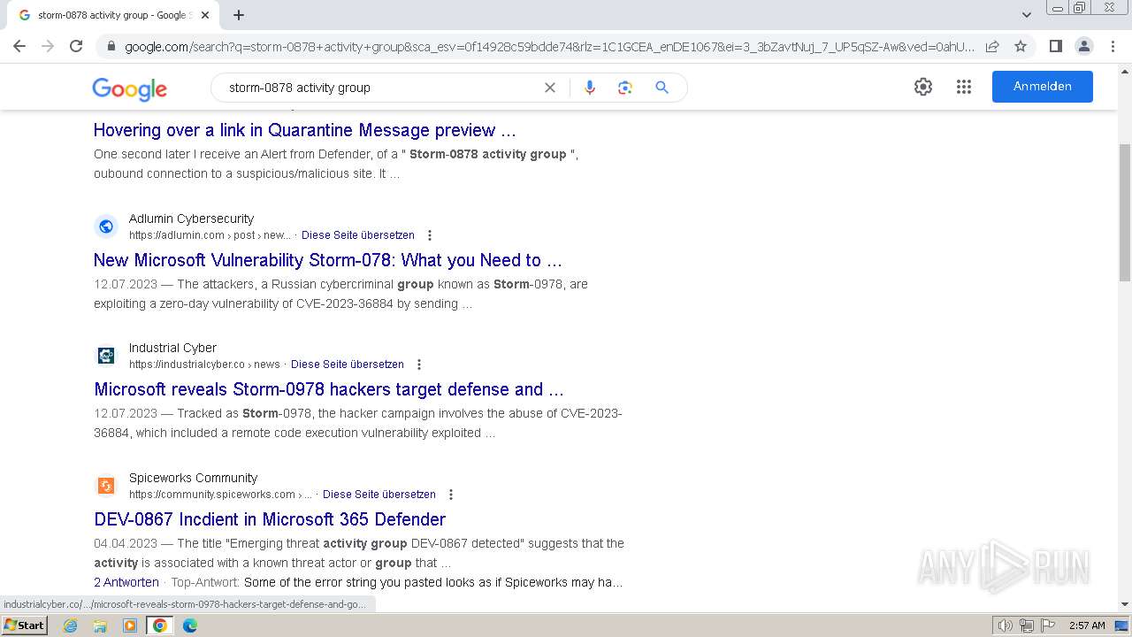Open DEV-0867 Incdient in Microsoft 365 Defender
The width and height of the screenshot is (1132, 637).
tap(270, 519)
